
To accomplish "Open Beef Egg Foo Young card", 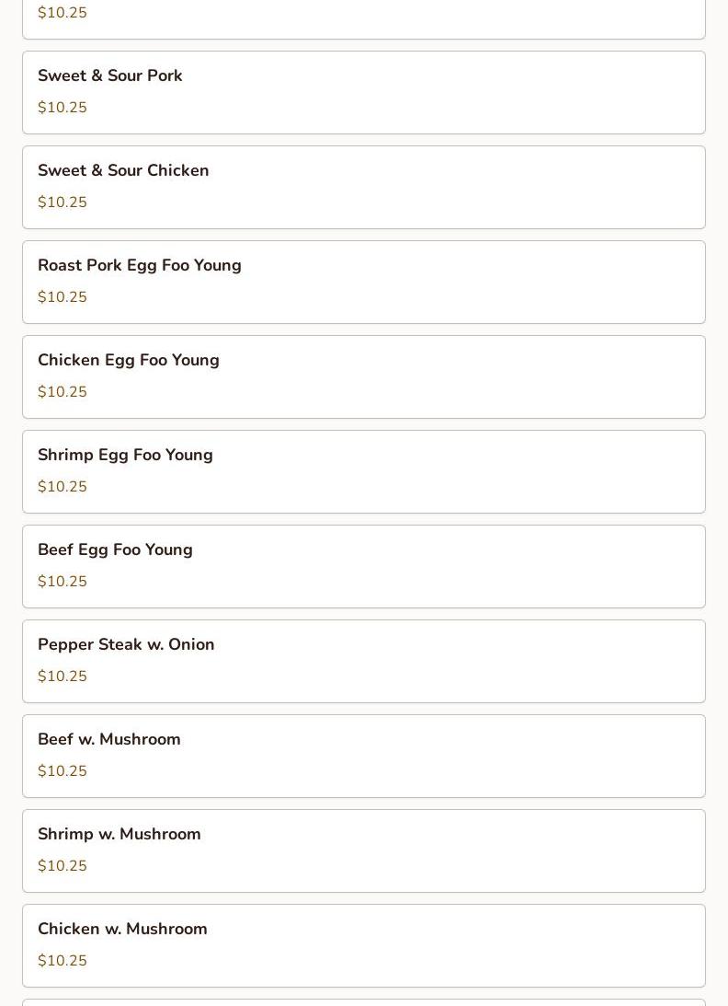I will [x=364, y=567].
